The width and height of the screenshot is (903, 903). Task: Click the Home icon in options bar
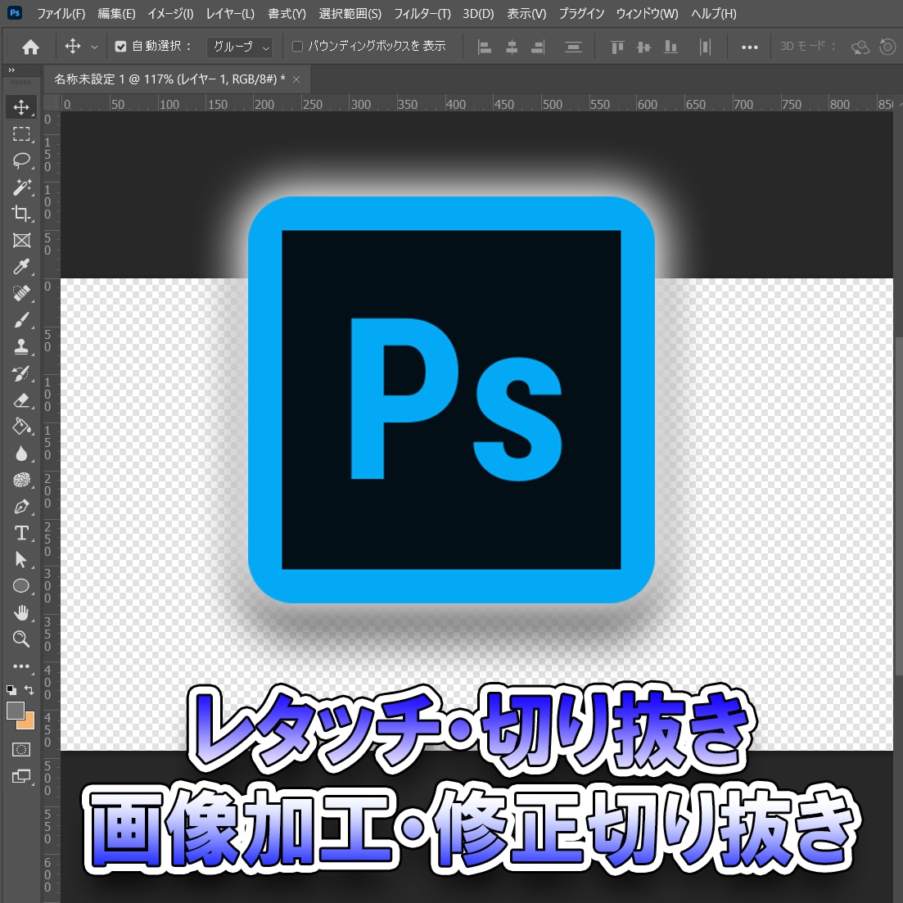coord(30,47)
